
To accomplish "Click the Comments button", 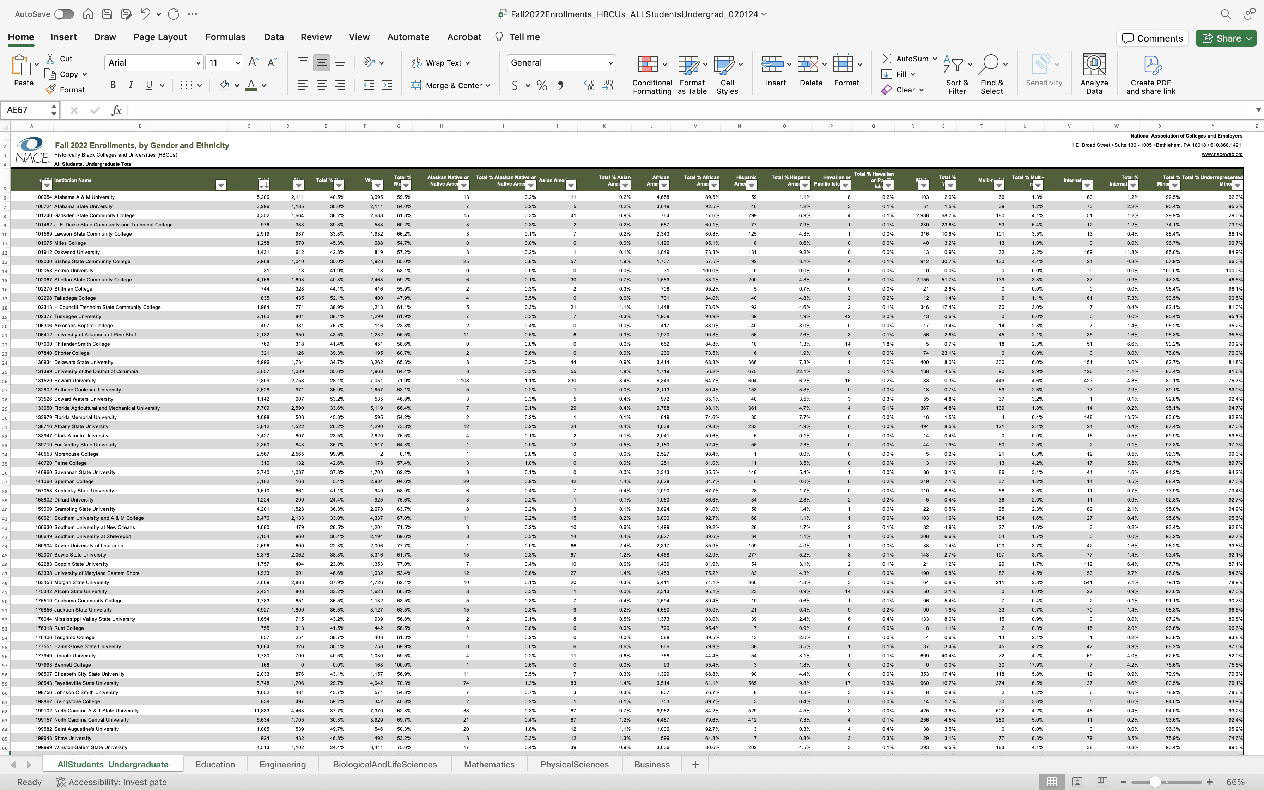I will tap(1152, 38).
